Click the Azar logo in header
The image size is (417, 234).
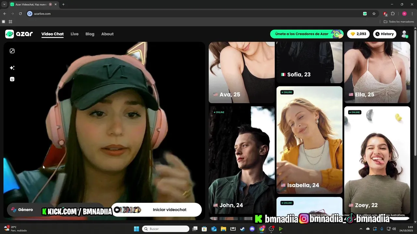19,34
